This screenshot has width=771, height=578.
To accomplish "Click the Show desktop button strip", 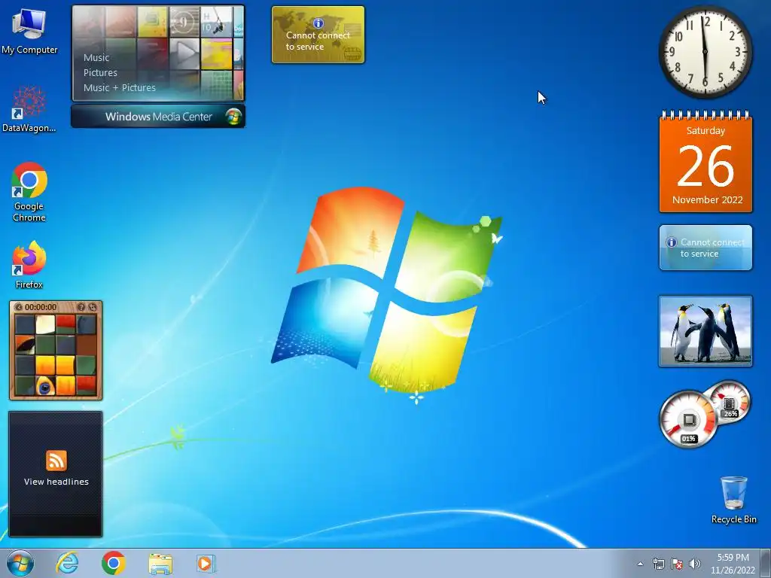I will click(x=766, y=563).
